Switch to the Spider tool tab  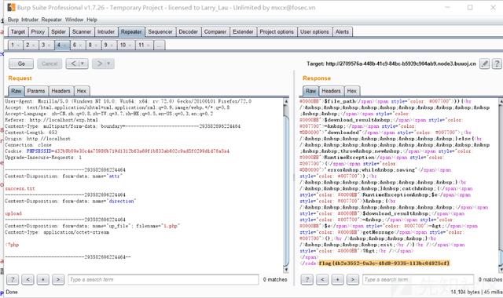(x=58, y=31)
